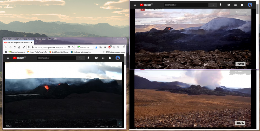Click the Adblock Plus extension icon
Screen dimensions: 260x131
coord(109,47)
